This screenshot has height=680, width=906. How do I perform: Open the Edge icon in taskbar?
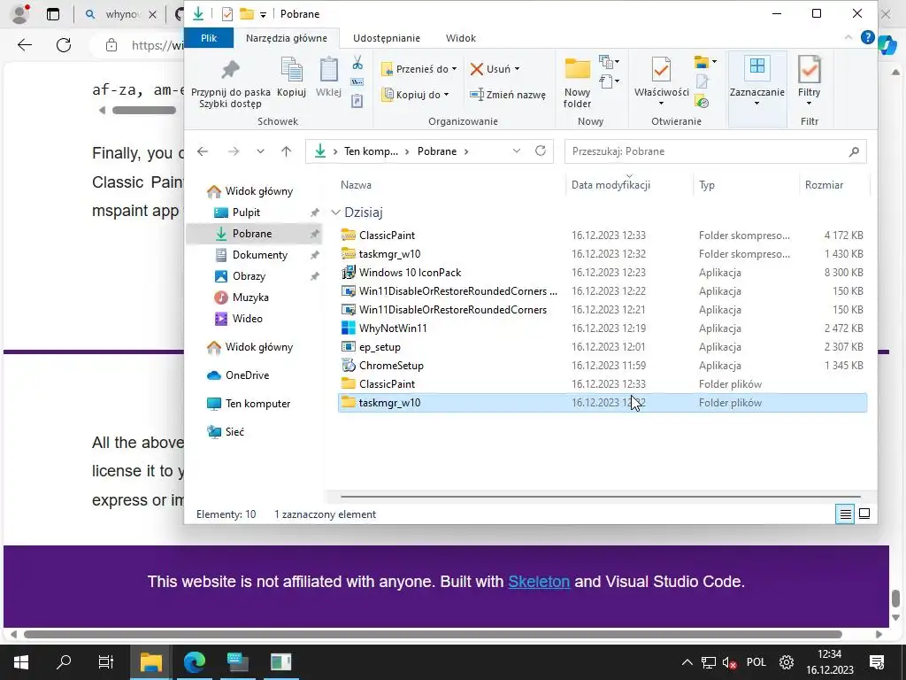[x=195, y=662]
